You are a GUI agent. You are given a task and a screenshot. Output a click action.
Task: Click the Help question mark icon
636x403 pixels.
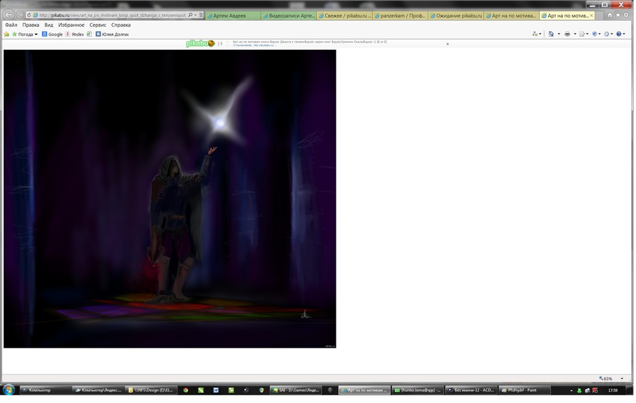point(618,34)
